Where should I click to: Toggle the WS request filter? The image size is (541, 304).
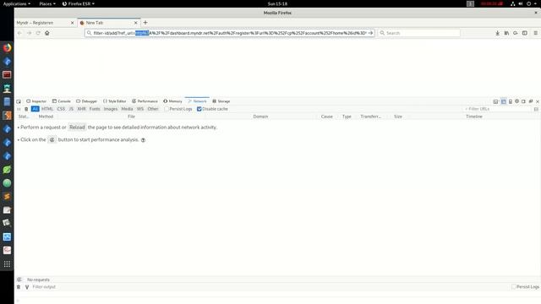pos(140,109)
